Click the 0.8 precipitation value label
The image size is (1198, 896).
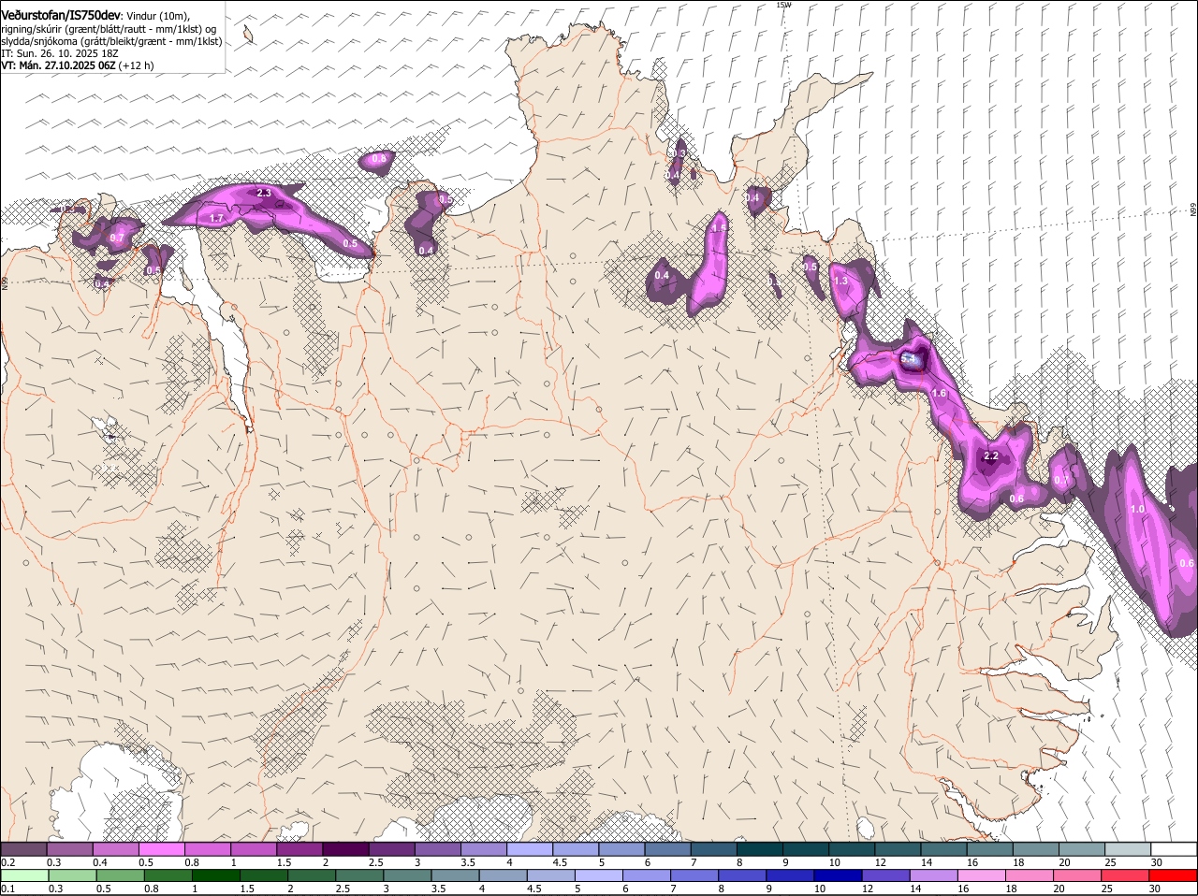click(x=379, y=159)
